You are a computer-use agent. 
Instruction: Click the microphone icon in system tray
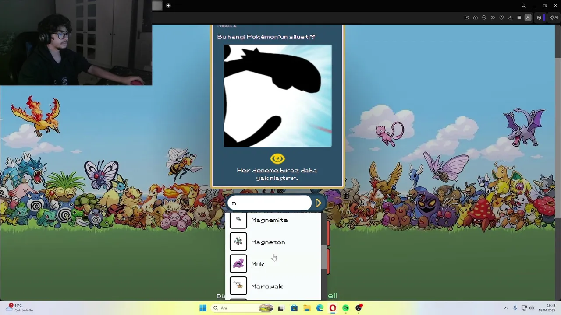pos(515,308)
